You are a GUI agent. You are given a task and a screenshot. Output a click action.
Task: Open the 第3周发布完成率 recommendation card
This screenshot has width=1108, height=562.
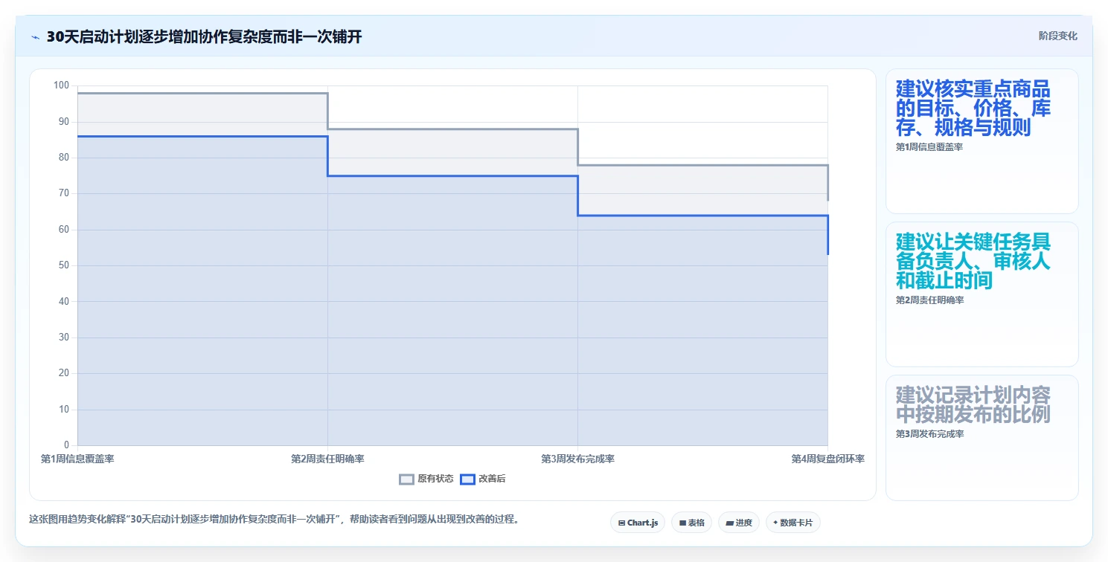tap(981, 437)
